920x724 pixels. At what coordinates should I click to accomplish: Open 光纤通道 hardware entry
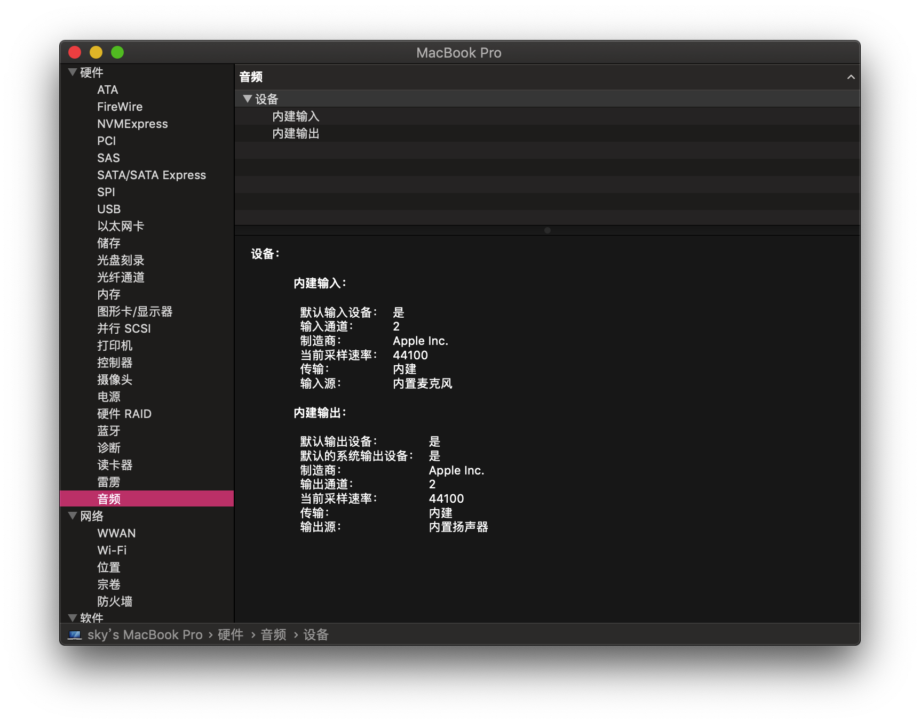pyautogui.click(x=147, y=277)
